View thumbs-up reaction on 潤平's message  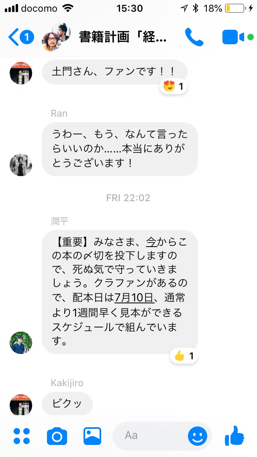pos(184,356)
